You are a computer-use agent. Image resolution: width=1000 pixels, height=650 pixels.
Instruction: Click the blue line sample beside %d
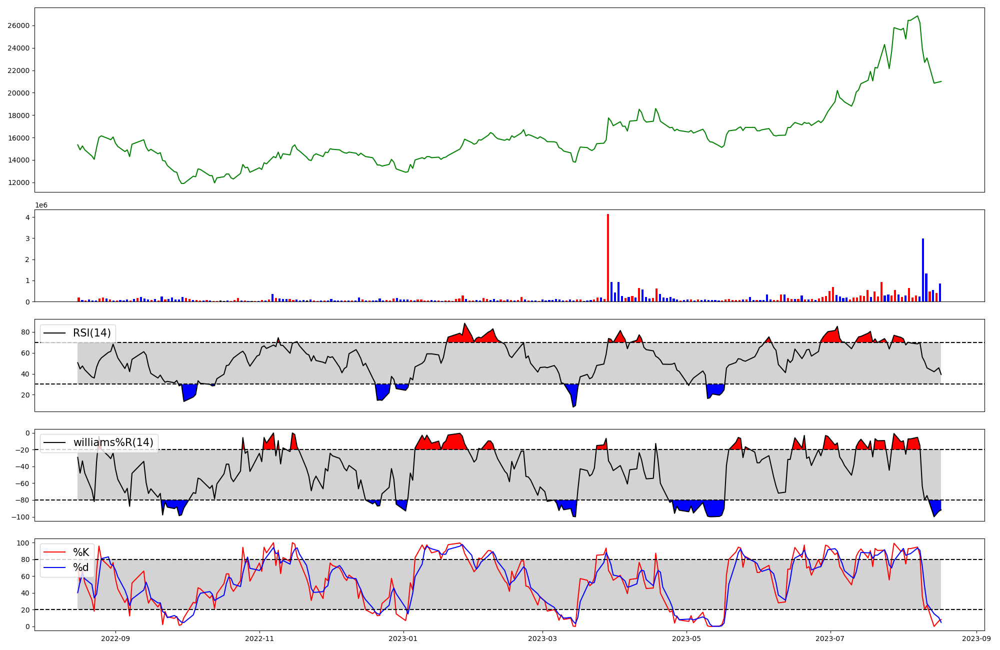click(54, 567)
